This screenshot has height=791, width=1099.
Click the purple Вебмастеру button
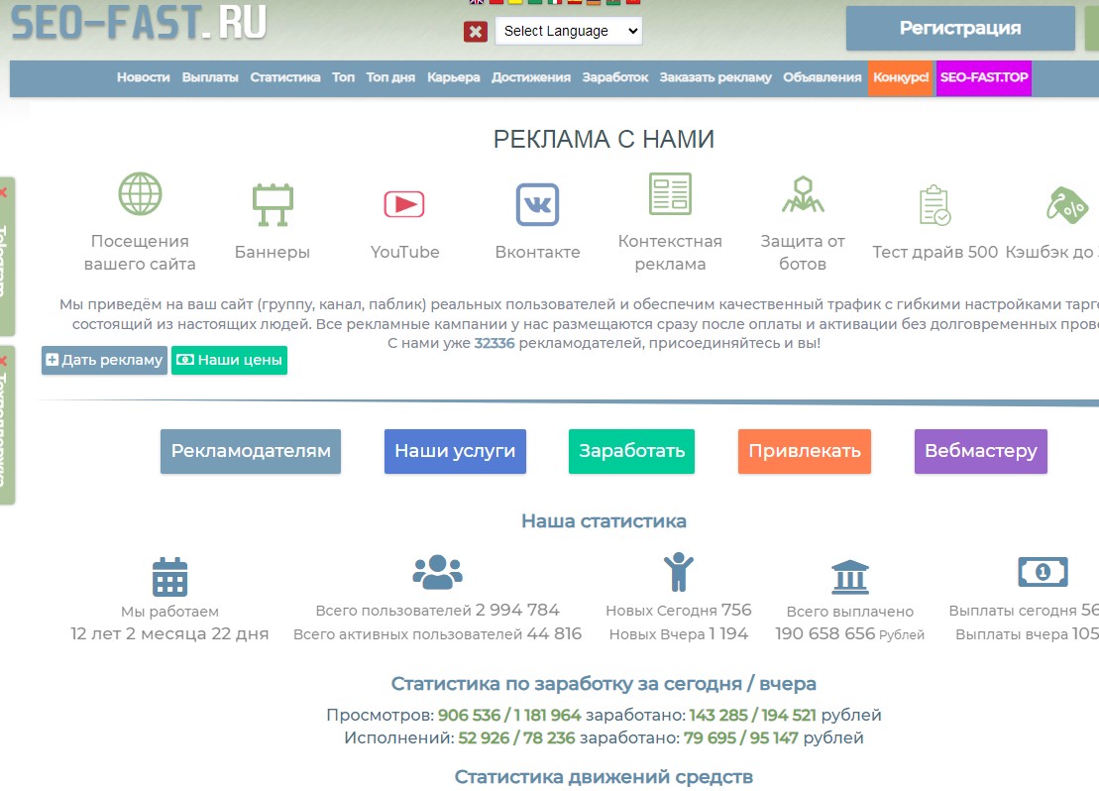980,451
